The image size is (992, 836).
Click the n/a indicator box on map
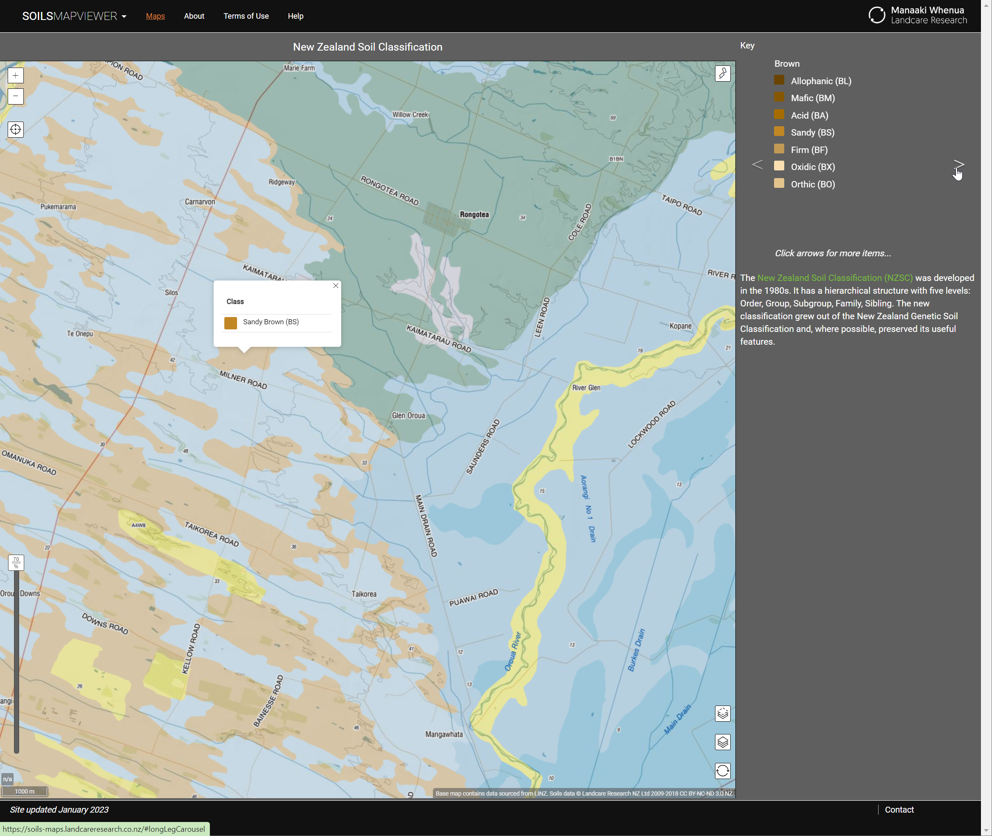coord(8,779)
